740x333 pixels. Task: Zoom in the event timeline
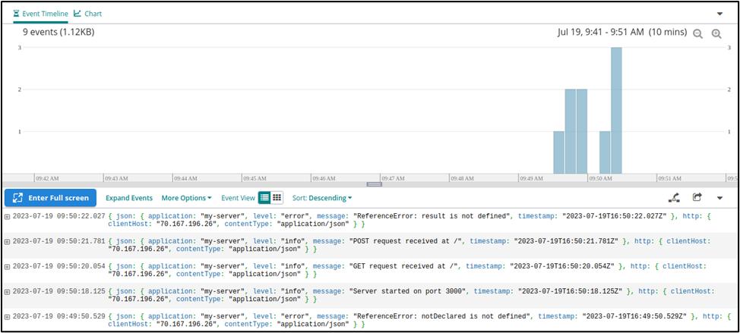pyautogui.click(x=716, y=33)
